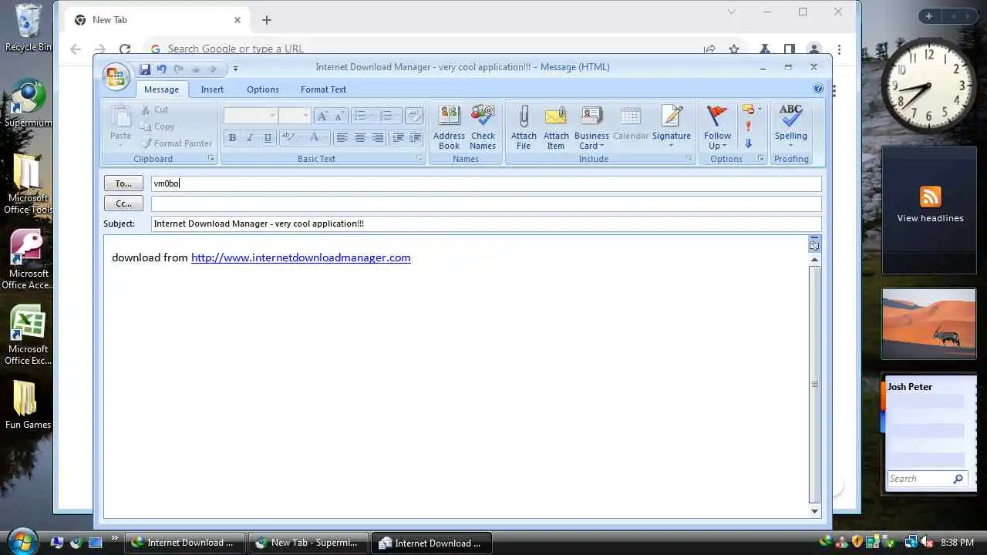The width and height of the screenshot is (987, 555).
Task: Click in the Cc address field
Action: tap(486, 203)
